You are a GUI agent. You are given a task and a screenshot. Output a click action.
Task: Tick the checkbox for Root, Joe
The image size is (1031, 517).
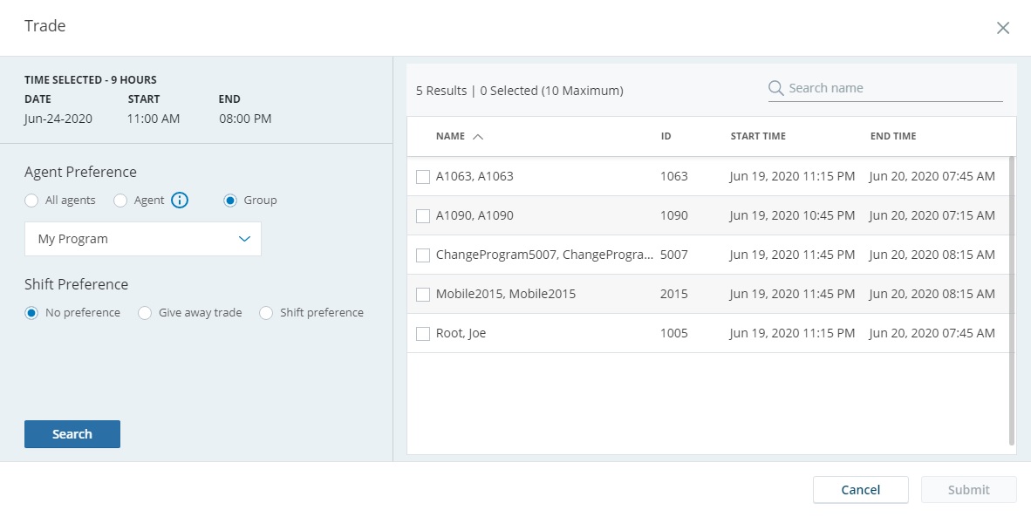click(423, 334)
